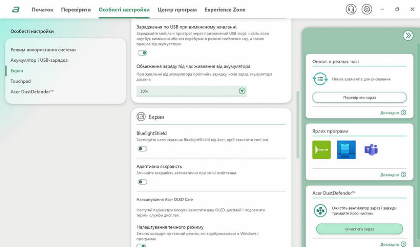420x247 pixels.
Task: Open the Experience Zone tab
Action: coord(225,9)
